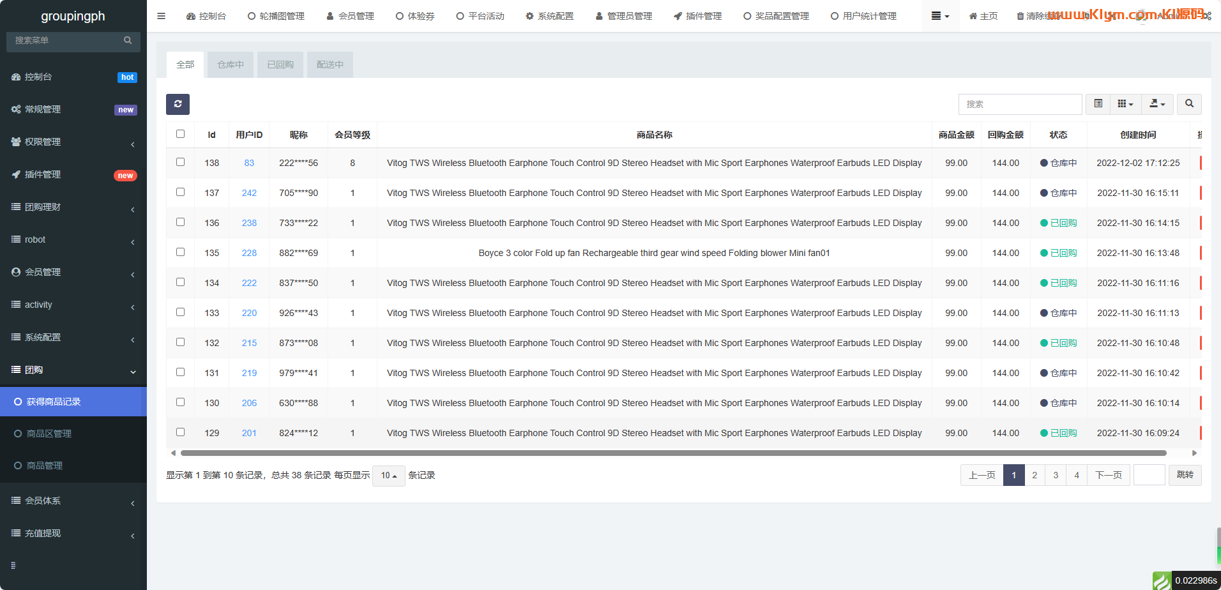Switch to the 已回购 filter tab

tap(280, 64)
